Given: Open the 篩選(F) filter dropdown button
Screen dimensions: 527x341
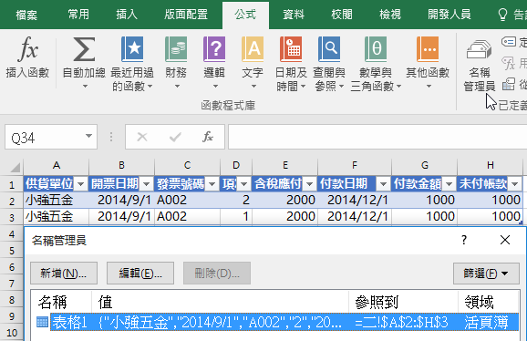Looking at the screenshot, I should (486, 274).
